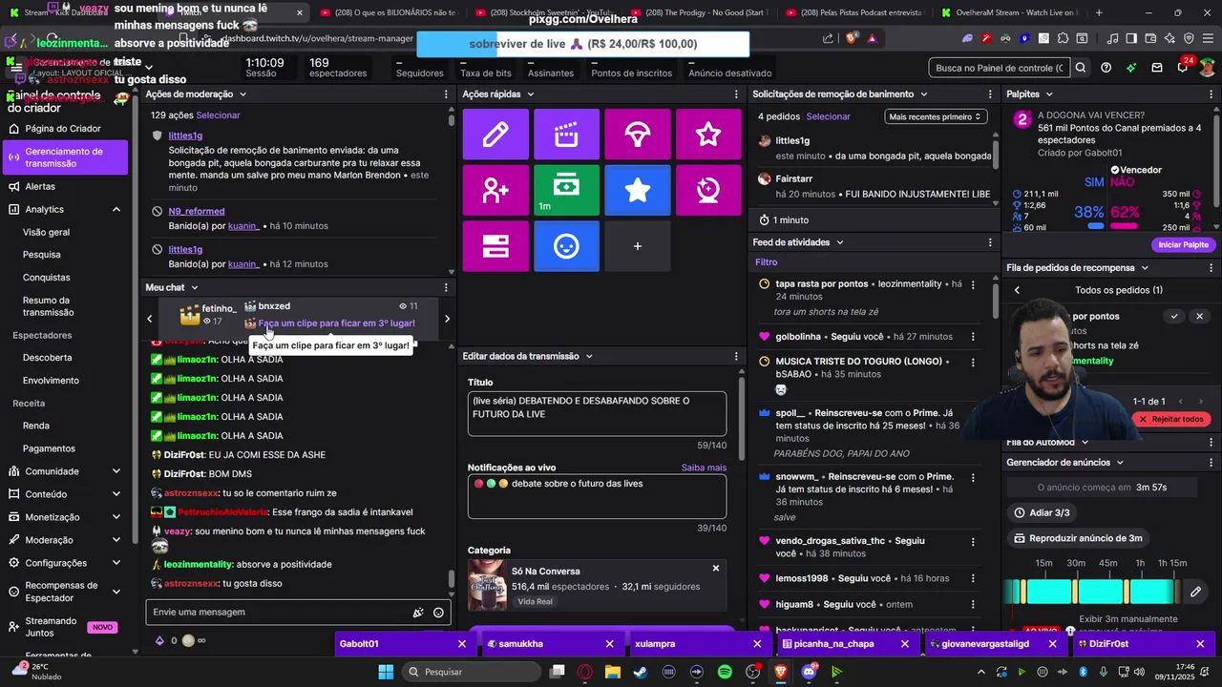1222x687 pixels.
Task: Click Reproduzir anúncio de 3m button
Action: point(1077,538)
